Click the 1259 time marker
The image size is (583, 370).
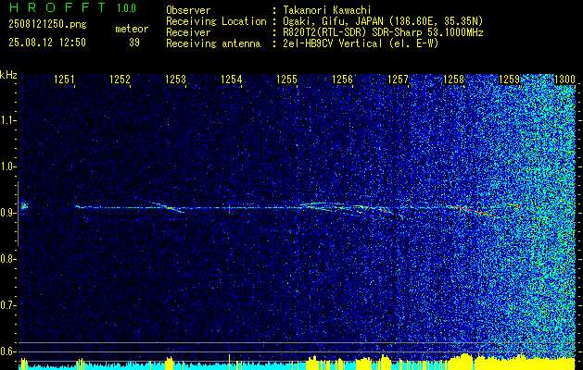510,80
